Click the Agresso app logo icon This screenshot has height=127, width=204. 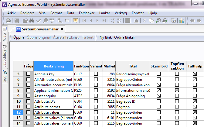(4, 5)
